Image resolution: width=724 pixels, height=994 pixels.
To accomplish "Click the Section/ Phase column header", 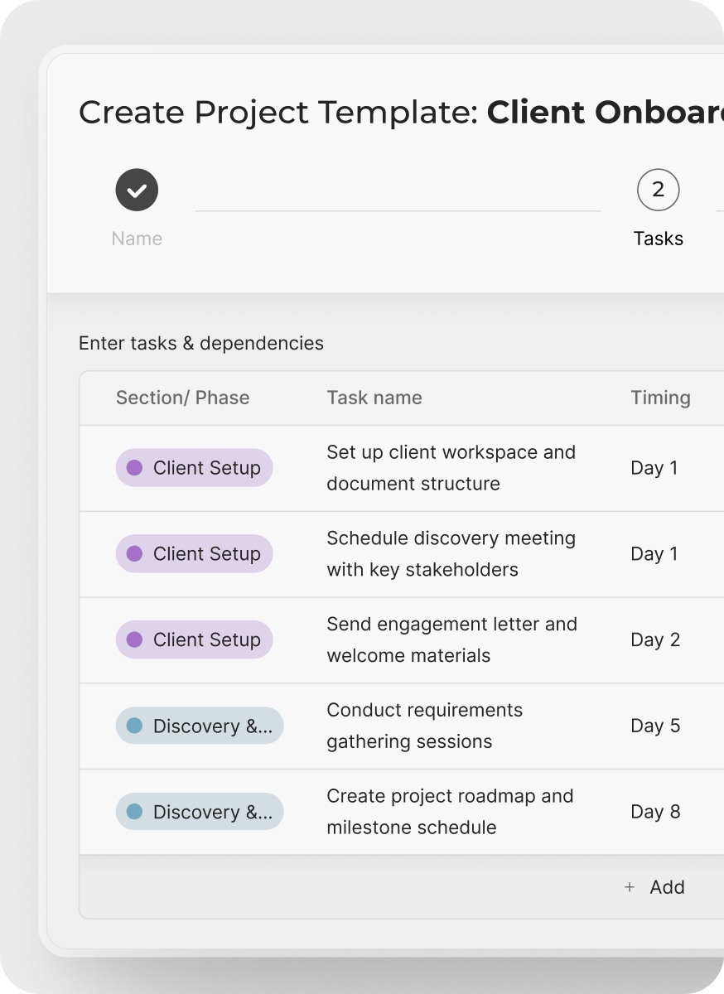I will click(x=182, y=398).
